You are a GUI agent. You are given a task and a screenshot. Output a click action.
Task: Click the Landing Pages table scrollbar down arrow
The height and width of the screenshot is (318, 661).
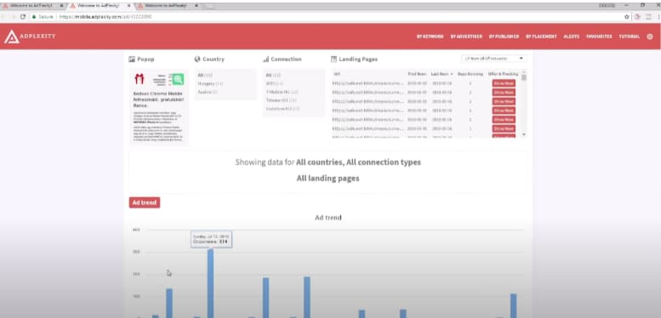pyautogui.click(x=524, y=134)
